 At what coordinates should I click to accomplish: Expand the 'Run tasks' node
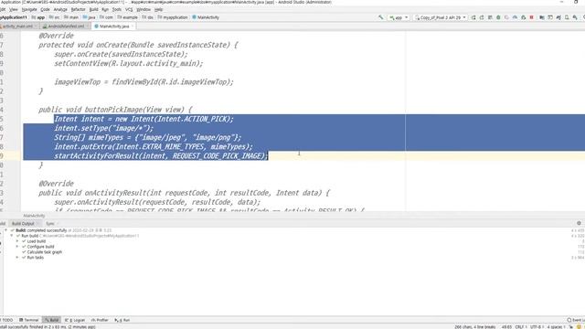[17, 258]
